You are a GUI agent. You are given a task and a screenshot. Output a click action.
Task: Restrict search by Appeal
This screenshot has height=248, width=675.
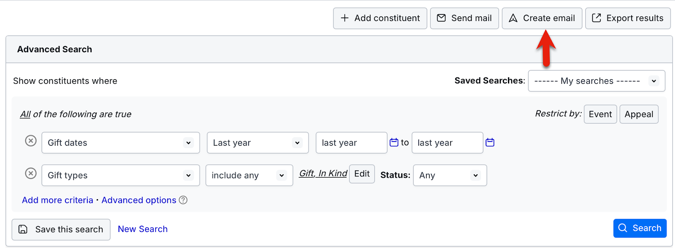[639, 114]
